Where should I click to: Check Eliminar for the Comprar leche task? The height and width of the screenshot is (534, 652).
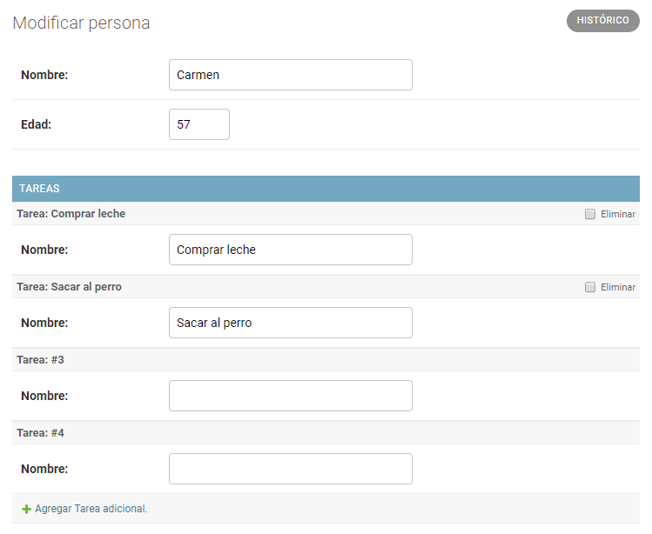pyautogui.click(x=589, y=214)
